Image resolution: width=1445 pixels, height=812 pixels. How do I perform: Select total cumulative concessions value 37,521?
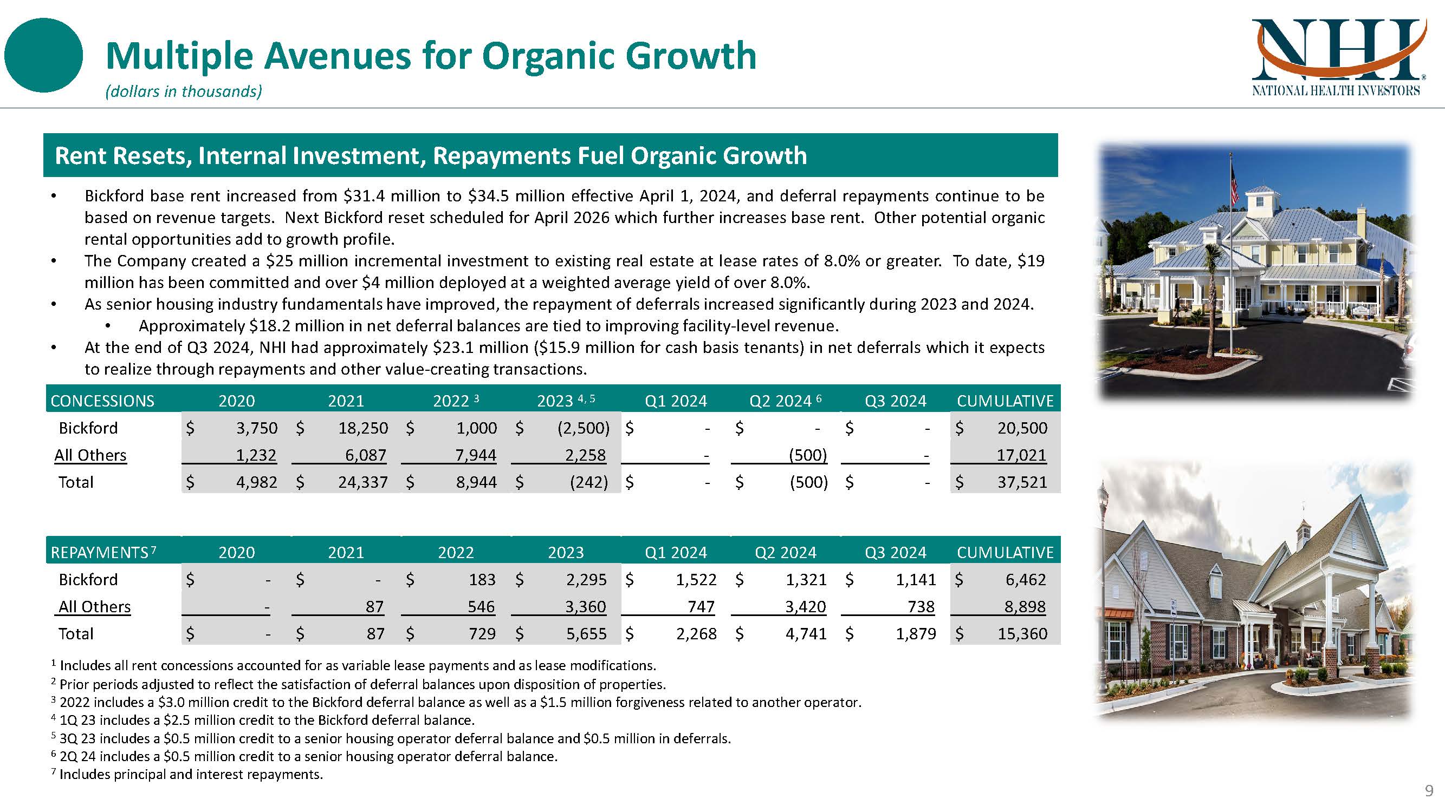pyautogui.click(x=1021, y=482)
